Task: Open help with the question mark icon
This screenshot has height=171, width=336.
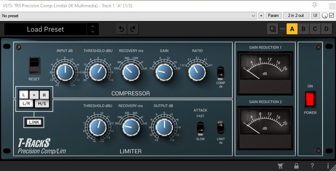Action: [x=312, y=166]
